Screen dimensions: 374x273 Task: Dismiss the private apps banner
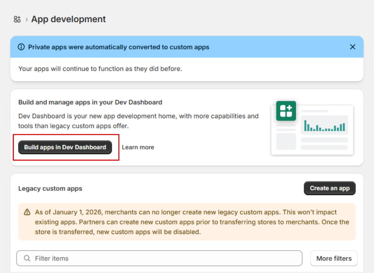point(352,47)
